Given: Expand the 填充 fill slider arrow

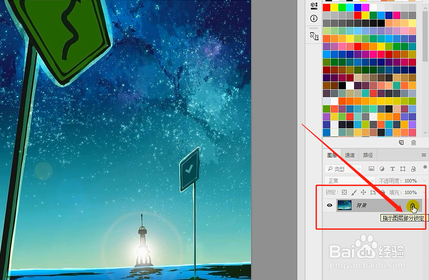Looking at the screenshot, I should pyautogui.click(x=424, y=192).
